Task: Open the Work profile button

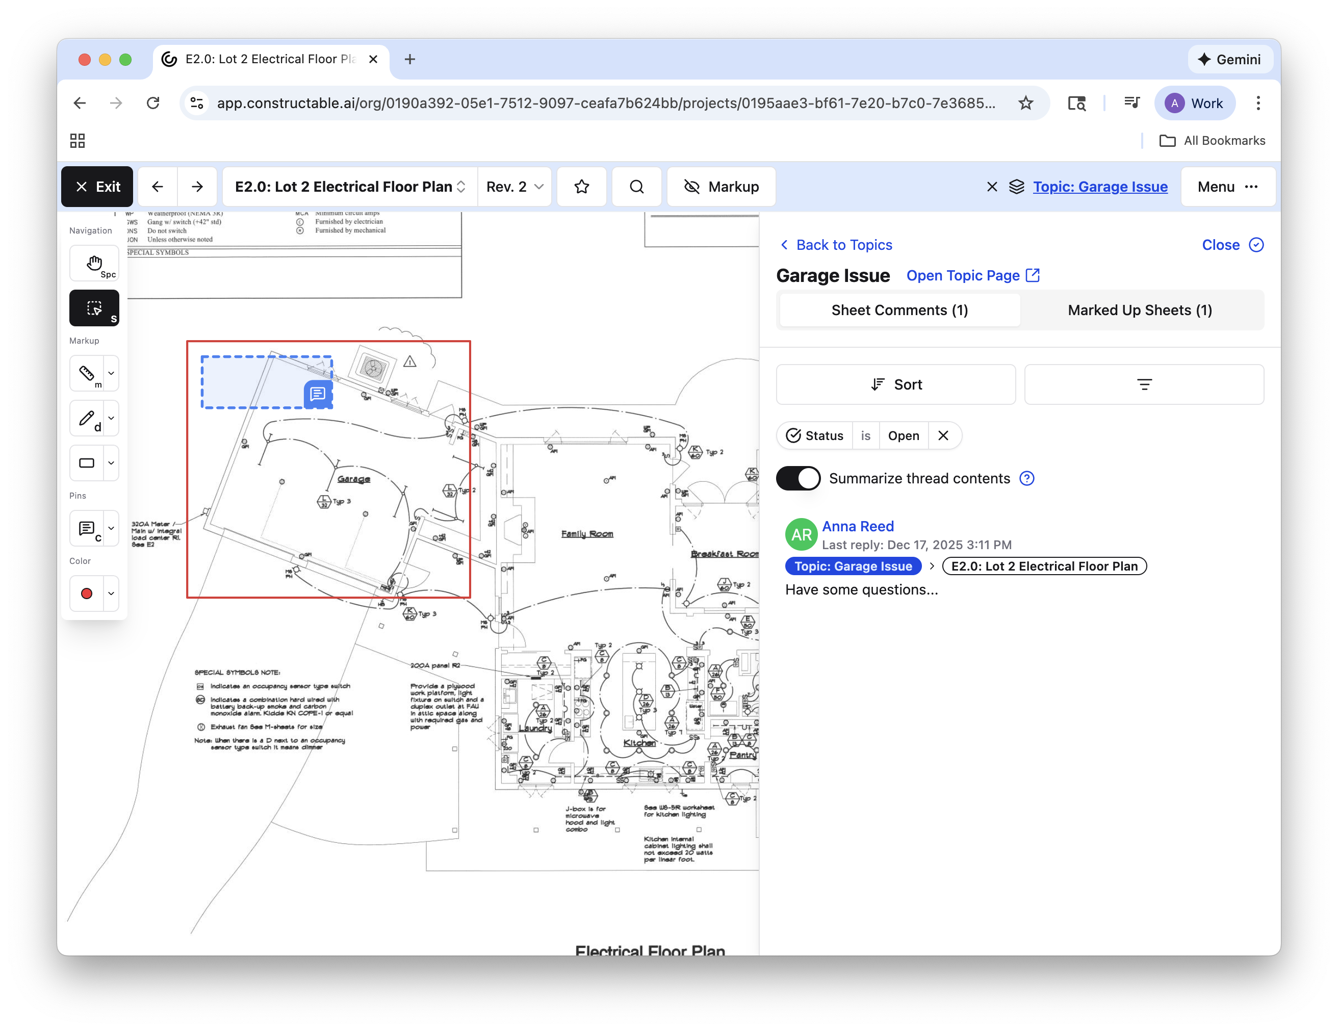Action: coord(1195,103)
